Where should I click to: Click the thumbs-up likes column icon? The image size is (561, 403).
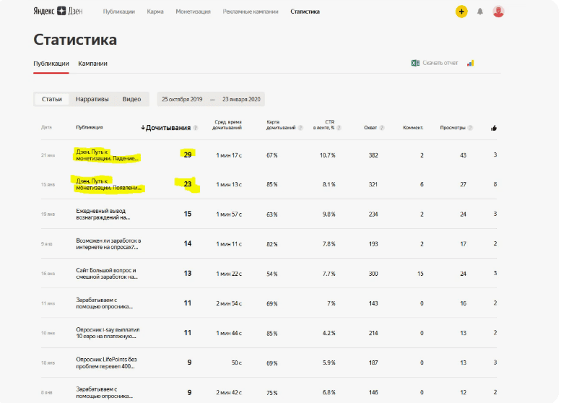pos(494,128)
